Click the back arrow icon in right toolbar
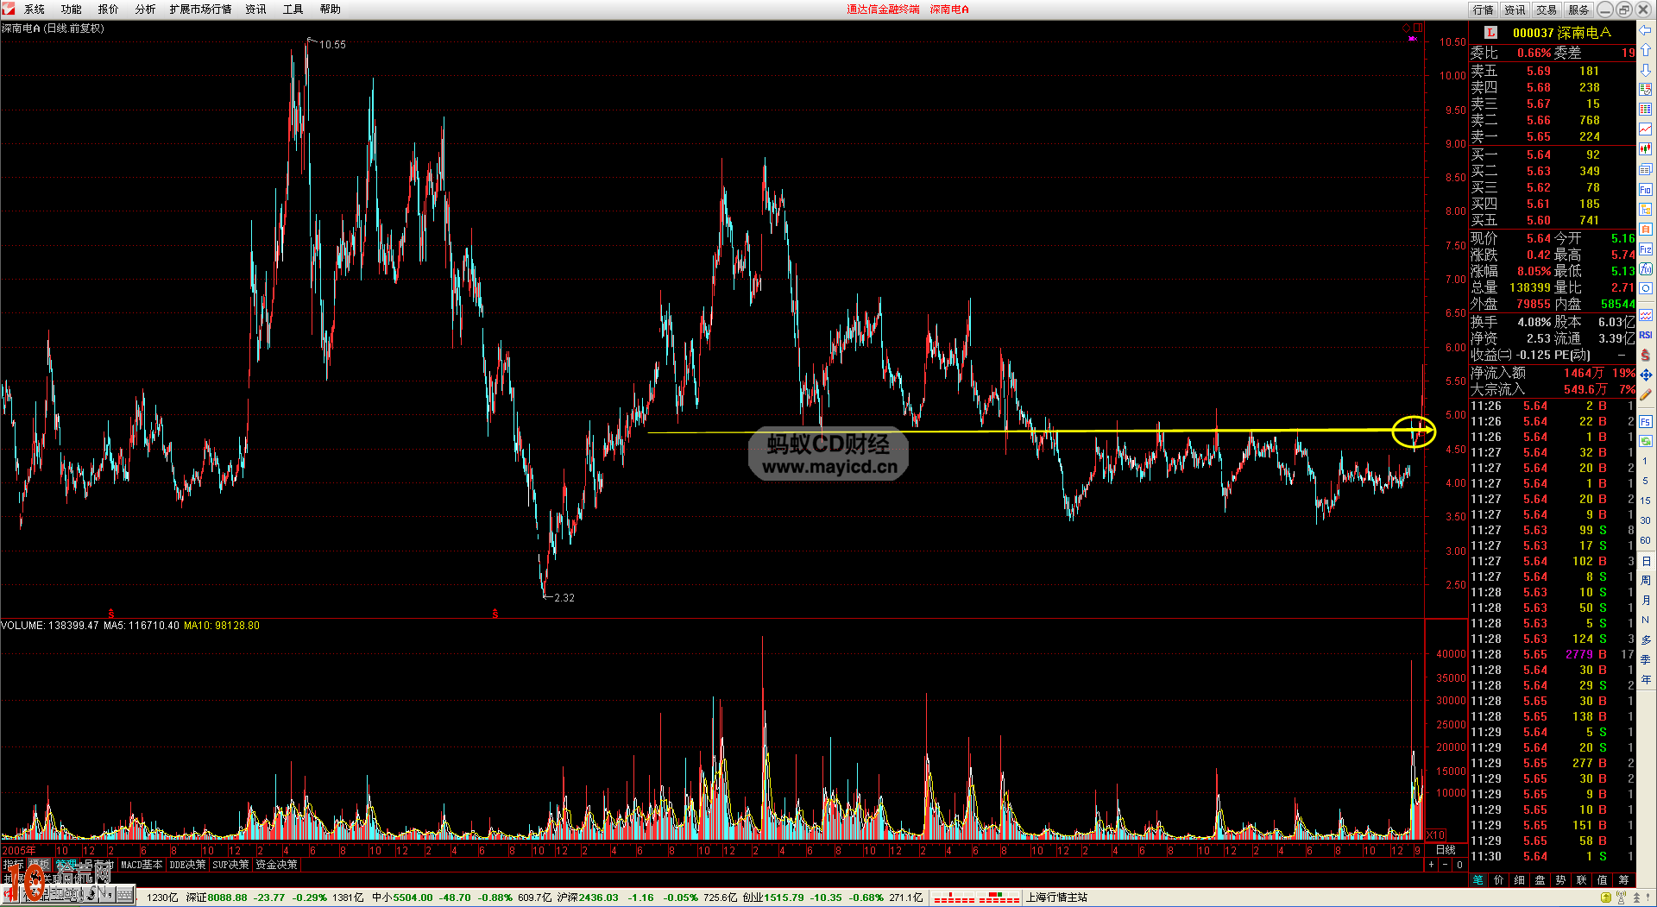The width and height of the screenshot is (1657, 907). click(x=1646, y=29)
